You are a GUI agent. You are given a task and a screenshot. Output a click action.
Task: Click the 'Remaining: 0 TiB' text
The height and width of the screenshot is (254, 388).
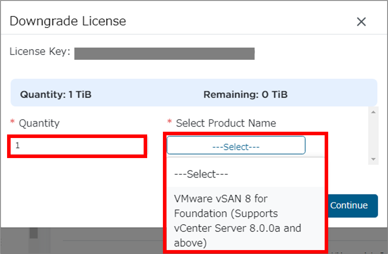(246, 94)
